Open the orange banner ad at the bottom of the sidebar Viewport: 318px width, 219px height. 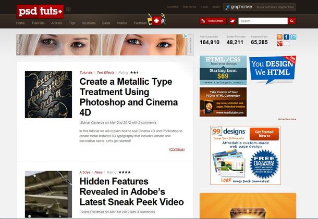coord(248,205)
